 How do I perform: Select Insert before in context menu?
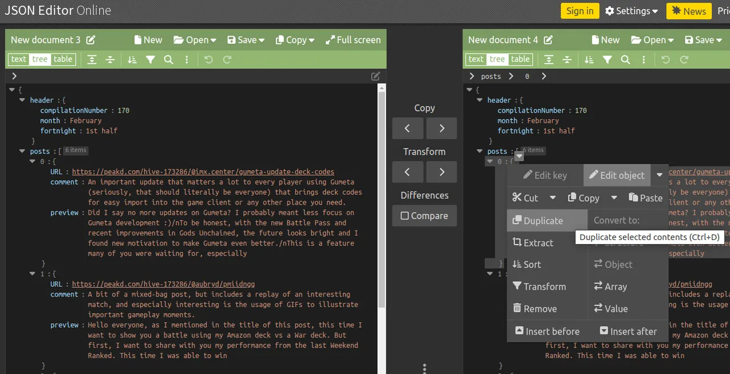(x=547, y=331)
